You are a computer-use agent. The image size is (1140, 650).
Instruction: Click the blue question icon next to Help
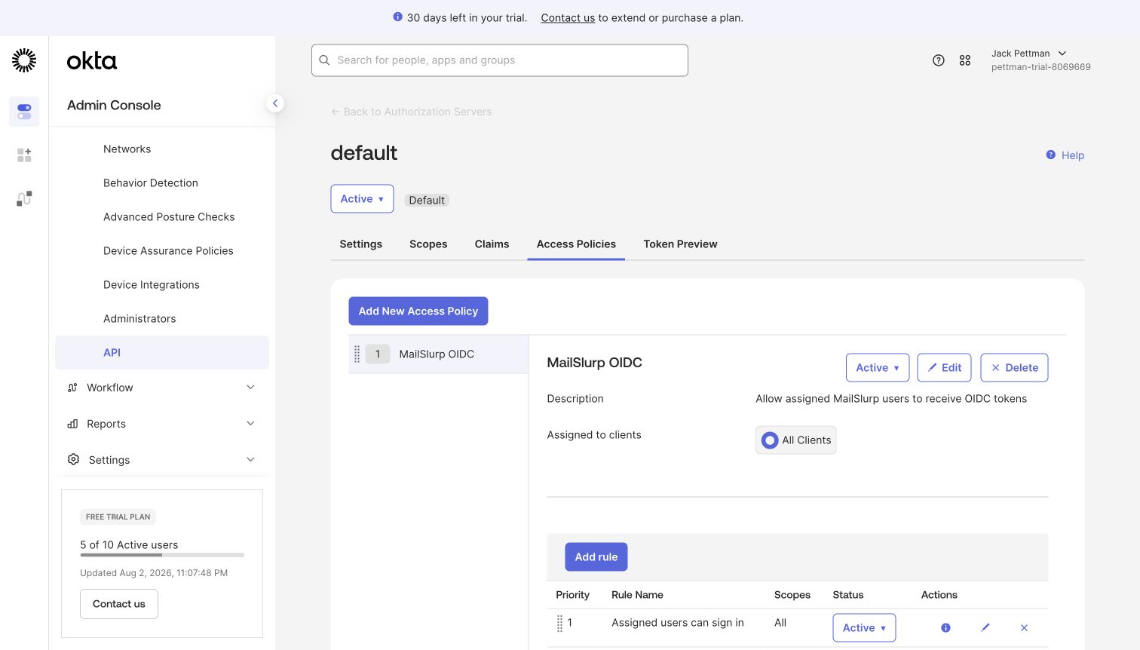(x=1051, y=155)
